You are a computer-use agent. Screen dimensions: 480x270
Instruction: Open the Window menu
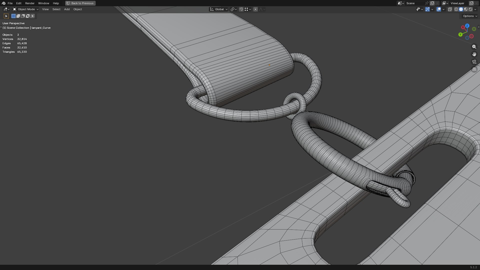tap(43, 3)
